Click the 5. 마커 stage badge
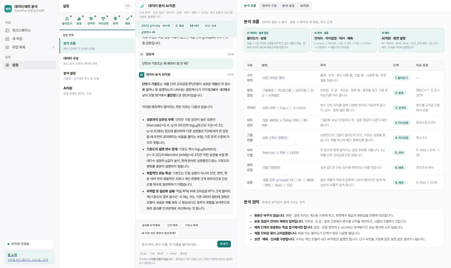 coord(399,153)
